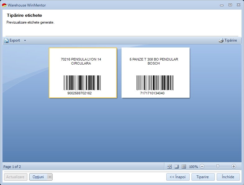Click the bottom Tiparire button

pyautogui.click(x=203, y=177)
